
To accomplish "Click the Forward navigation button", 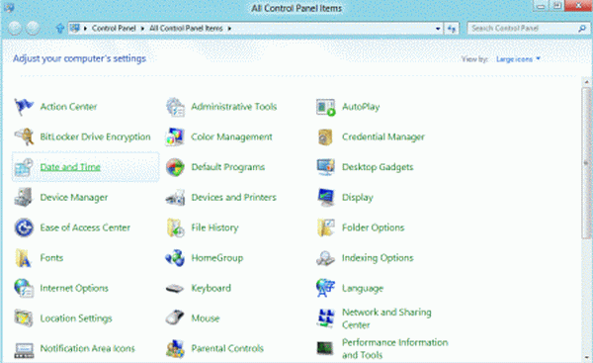I will [34, 28].
